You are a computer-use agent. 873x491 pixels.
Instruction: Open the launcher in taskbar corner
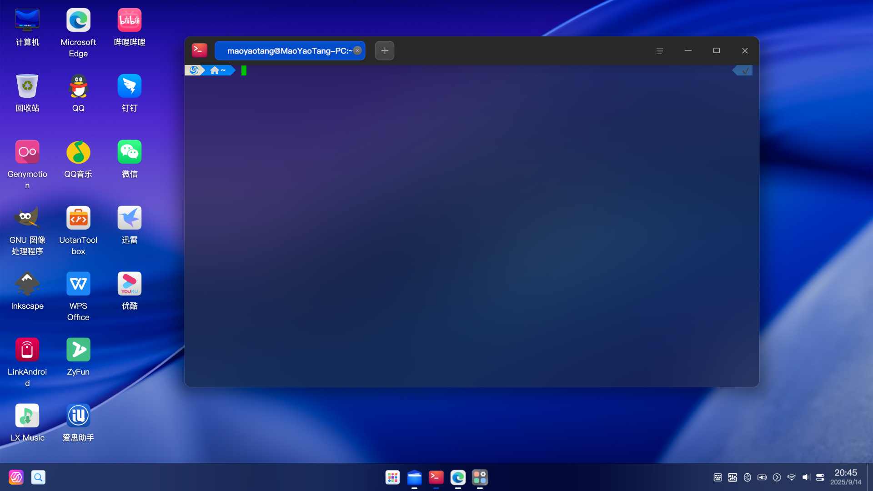16,477
